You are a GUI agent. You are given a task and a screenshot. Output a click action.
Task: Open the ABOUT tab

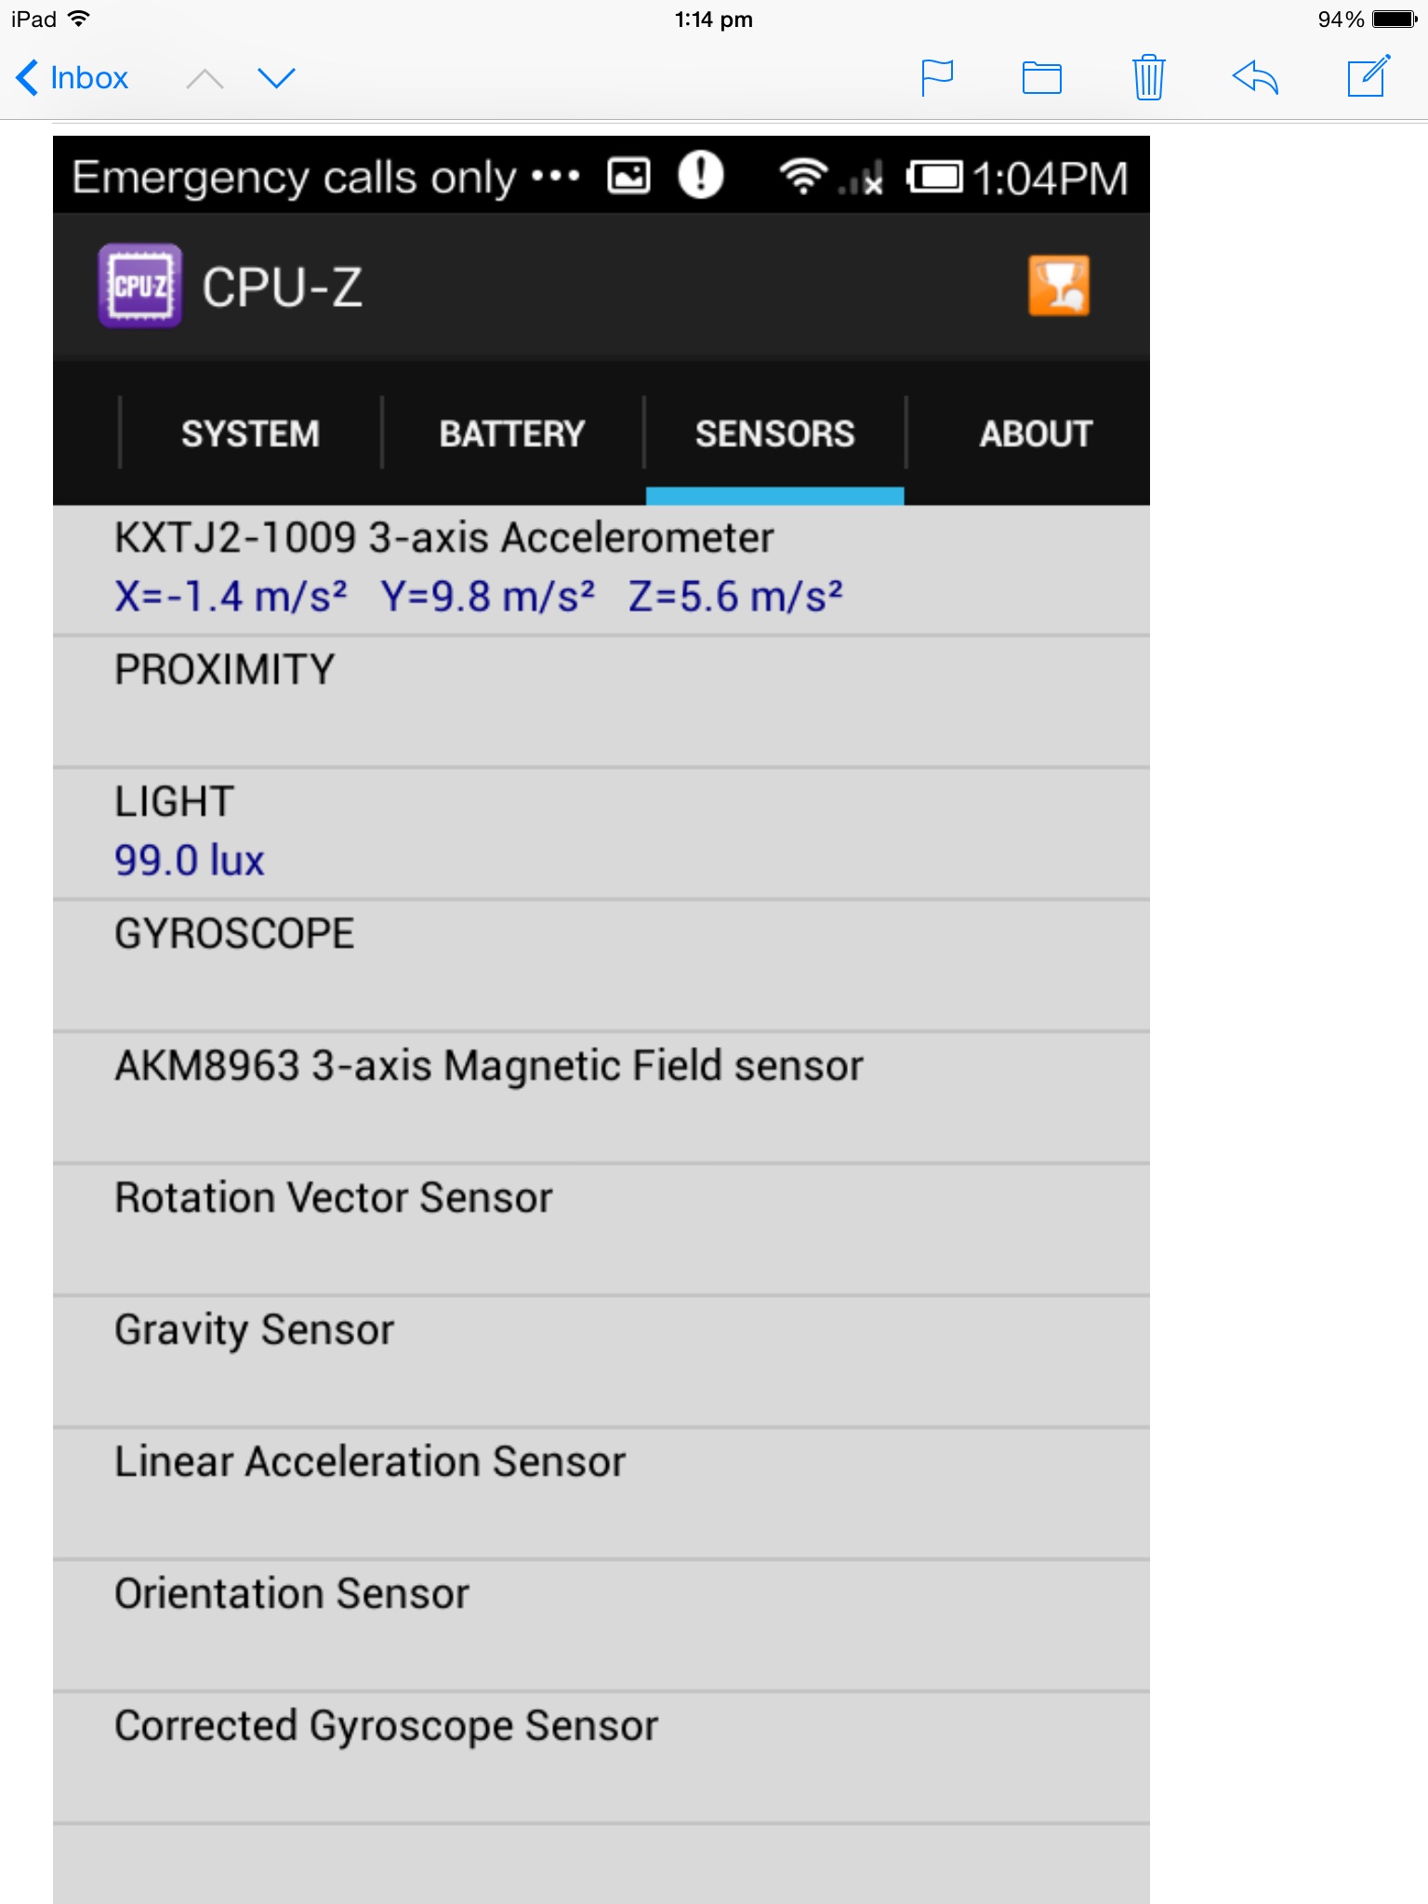click(x=1036, y=434)
